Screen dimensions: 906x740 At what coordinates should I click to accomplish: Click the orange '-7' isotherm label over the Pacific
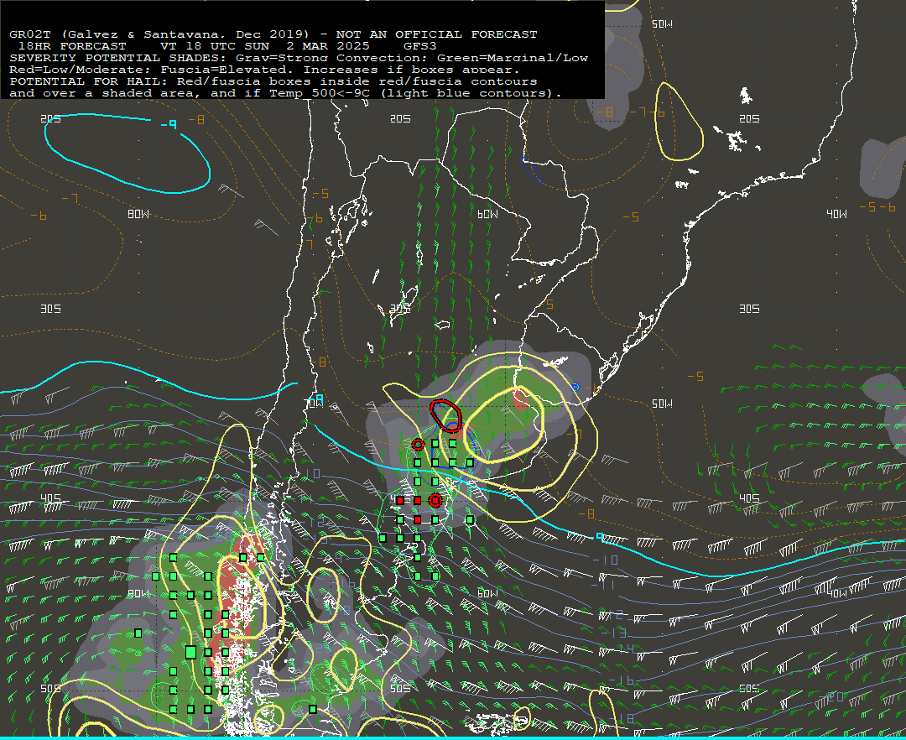pos(70,199)
